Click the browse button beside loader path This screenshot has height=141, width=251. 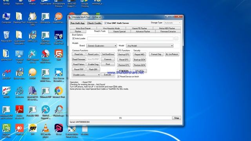[x=176, y=38]
